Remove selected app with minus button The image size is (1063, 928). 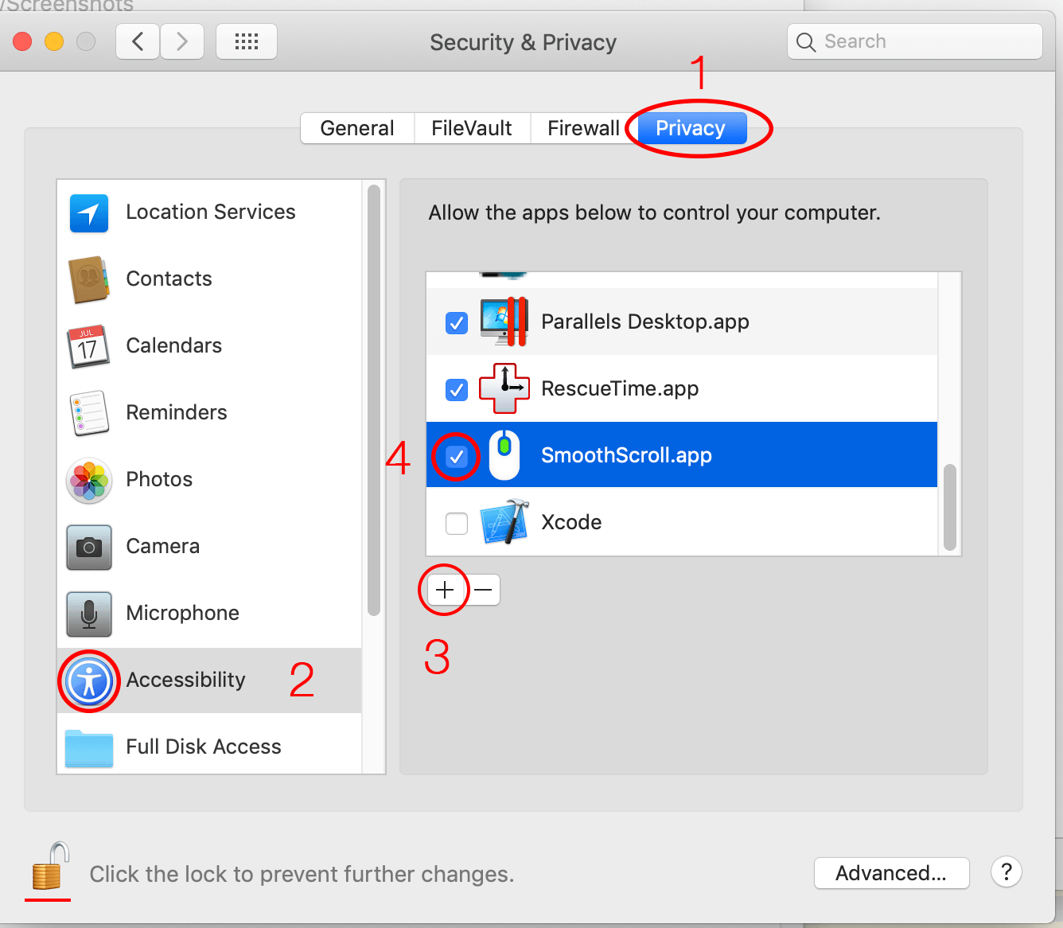point(482,590)
